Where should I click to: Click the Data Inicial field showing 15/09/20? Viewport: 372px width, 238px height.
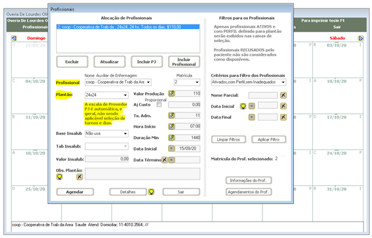coord(188,149)
